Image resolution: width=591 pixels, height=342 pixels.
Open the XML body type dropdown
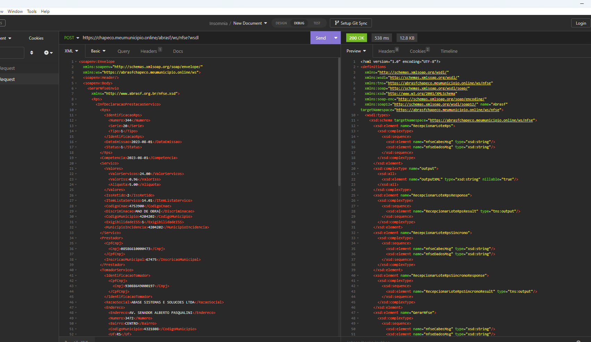(x=71, y=51)
